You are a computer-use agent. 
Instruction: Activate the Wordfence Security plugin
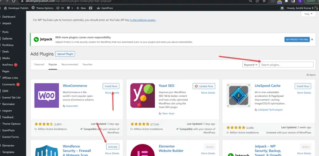tap(112, 146)
